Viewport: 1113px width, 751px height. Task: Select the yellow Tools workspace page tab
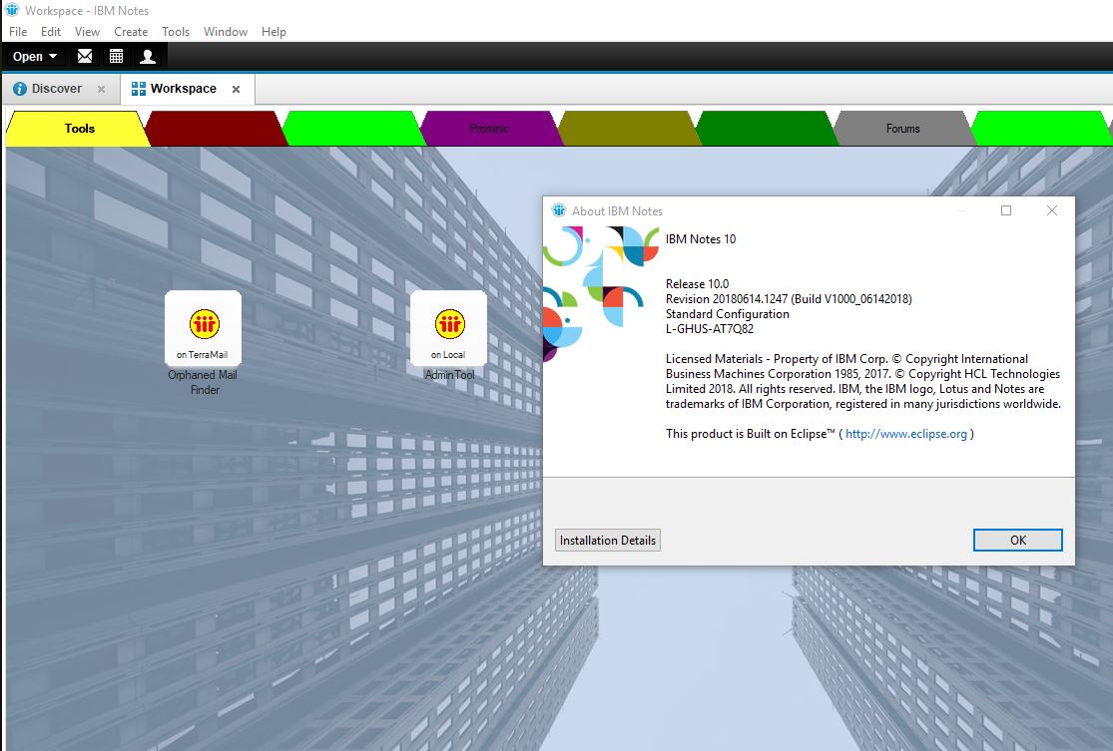pyautogui.click(x=78, y=129)
